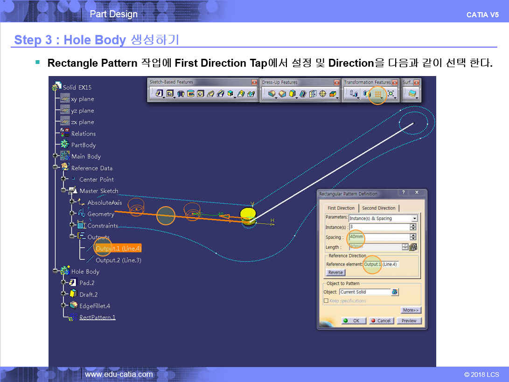
Task: Increase Instance(s) value with spinner arrow
Action: pyautogui.click(x=413, y=225)
